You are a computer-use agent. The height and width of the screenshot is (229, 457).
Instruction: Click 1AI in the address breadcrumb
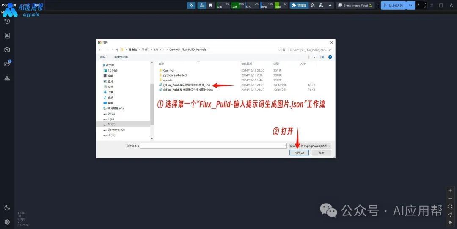point(156,50)
